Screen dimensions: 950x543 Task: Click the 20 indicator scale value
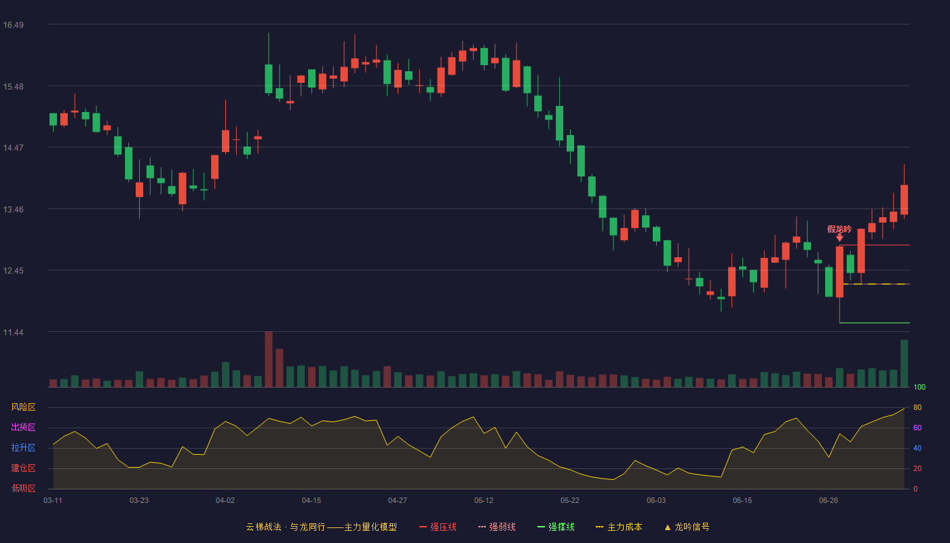tap(917, 468)
